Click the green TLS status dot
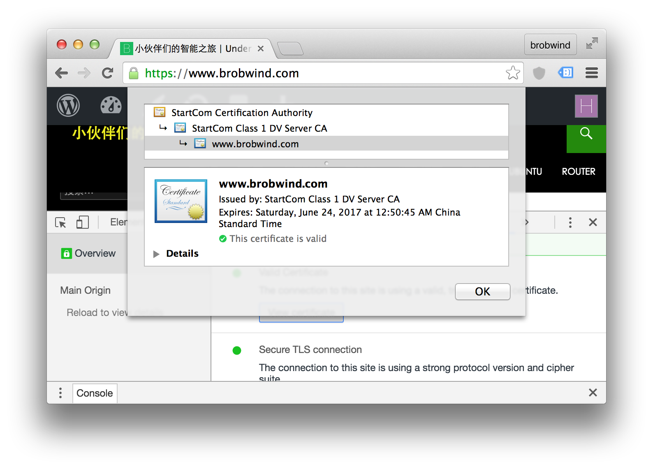 click(237, 351)
